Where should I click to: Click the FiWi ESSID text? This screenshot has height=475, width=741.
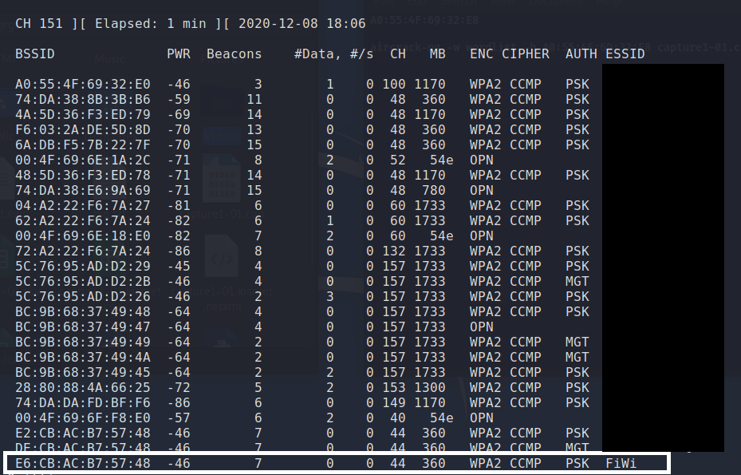[x=621, y=463]
